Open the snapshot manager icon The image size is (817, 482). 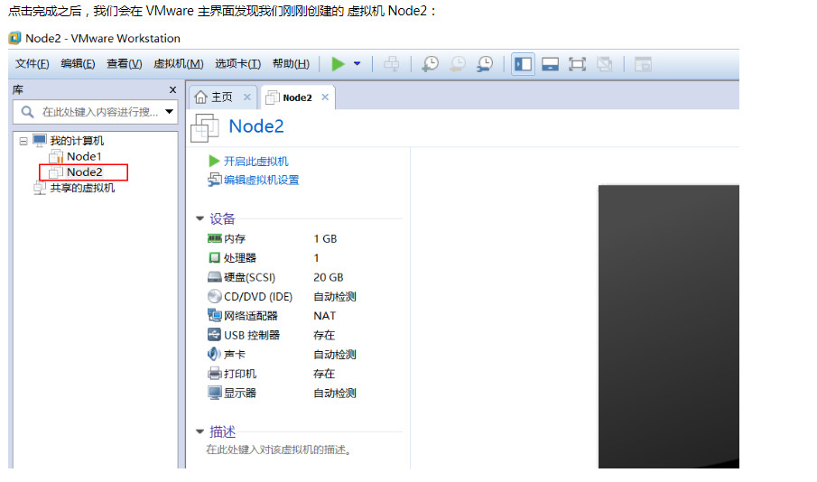pos(485,64)
